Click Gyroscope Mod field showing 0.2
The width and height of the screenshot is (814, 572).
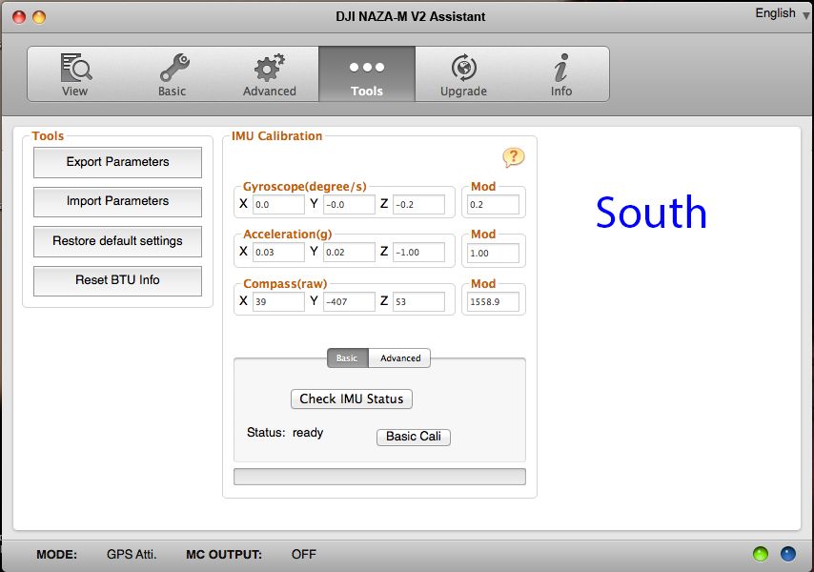tap(493, 205)
